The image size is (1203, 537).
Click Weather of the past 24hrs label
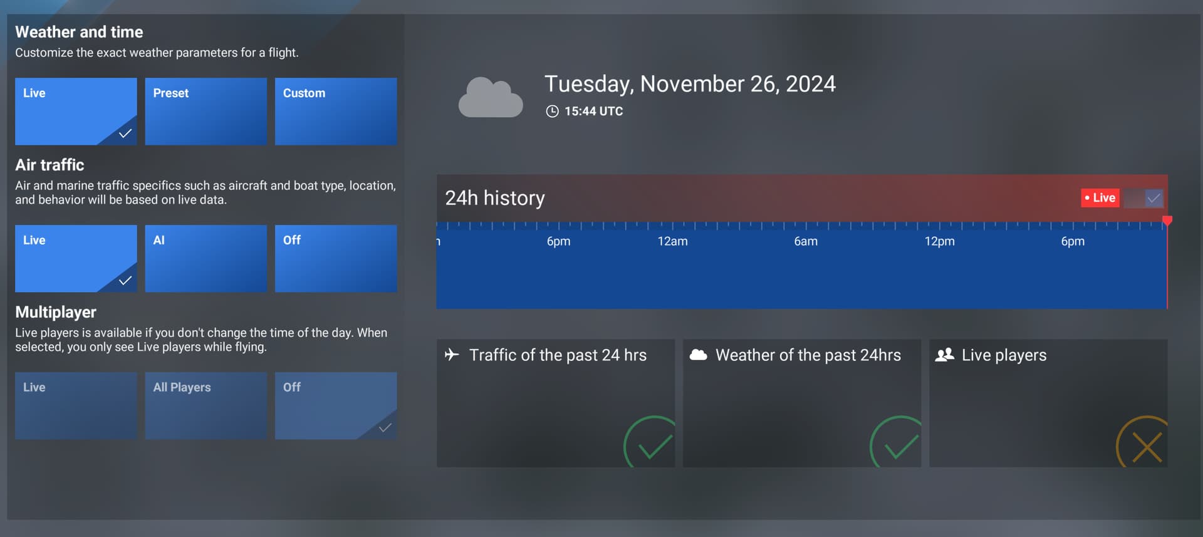coord(808,355)
